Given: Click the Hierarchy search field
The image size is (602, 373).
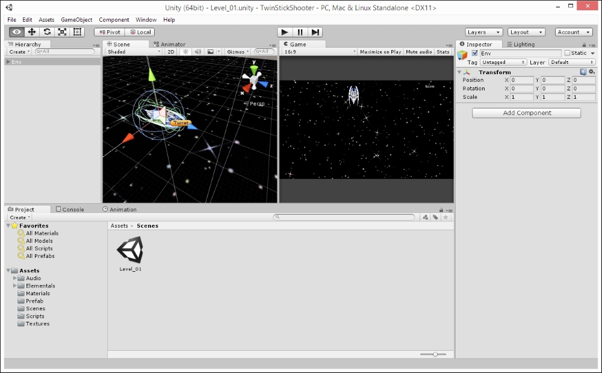Looking at the screenshot, I should (65, 51).
